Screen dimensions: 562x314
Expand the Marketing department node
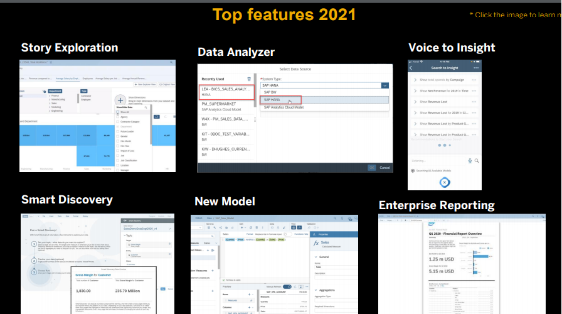click(x=50, y=107)
